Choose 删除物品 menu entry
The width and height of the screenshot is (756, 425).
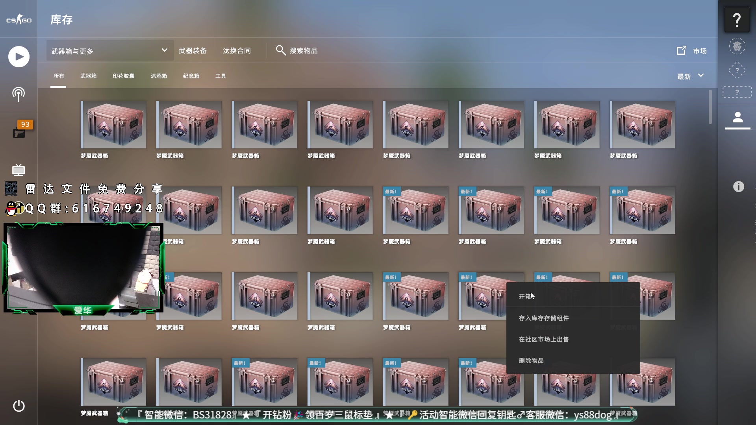[573, 360]
